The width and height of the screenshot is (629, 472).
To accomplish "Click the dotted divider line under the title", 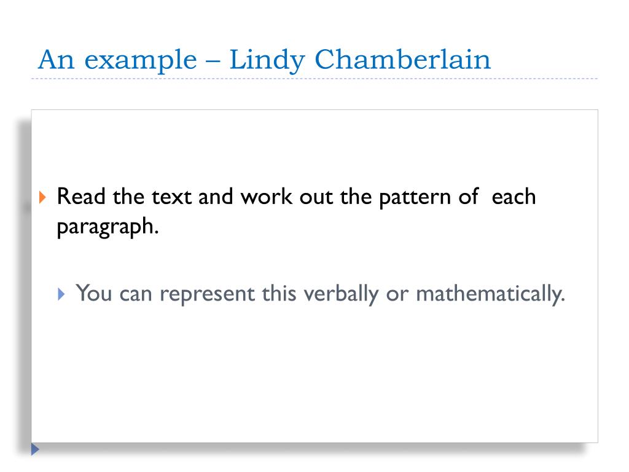I will click(314, 79).
